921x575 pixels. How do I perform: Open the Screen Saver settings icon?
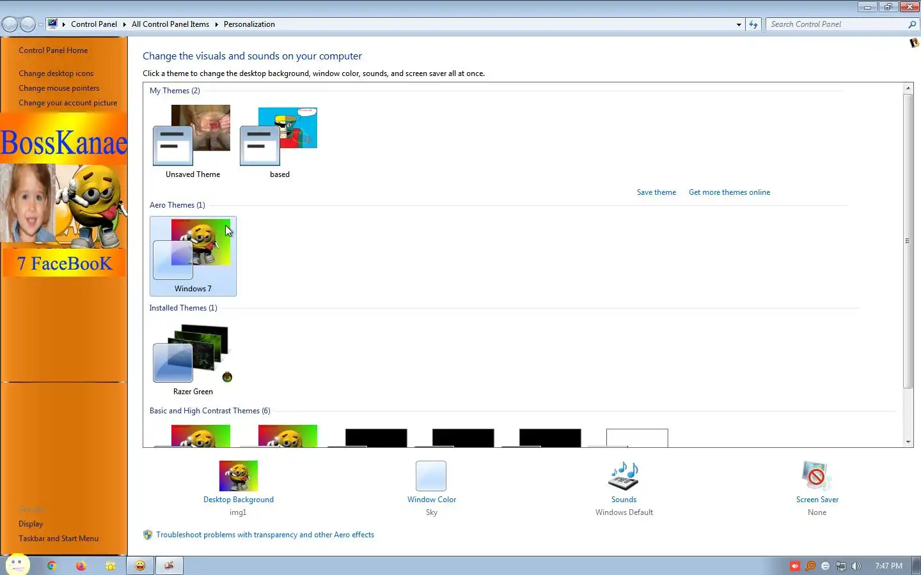pos(817,476)
